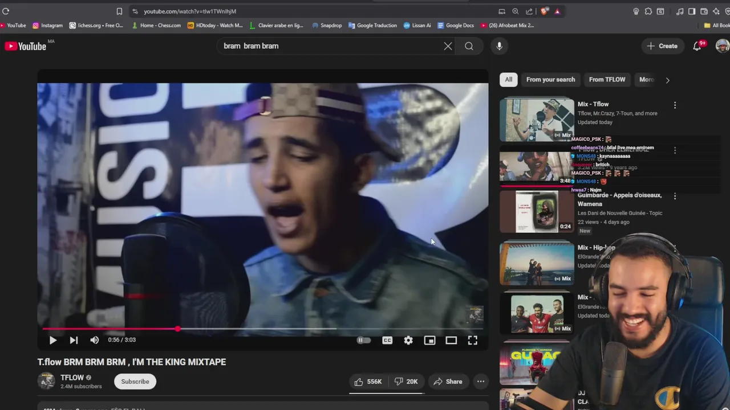
Task: Open Clavier arabe en ligne bookmark
Action: pos(277,26)
